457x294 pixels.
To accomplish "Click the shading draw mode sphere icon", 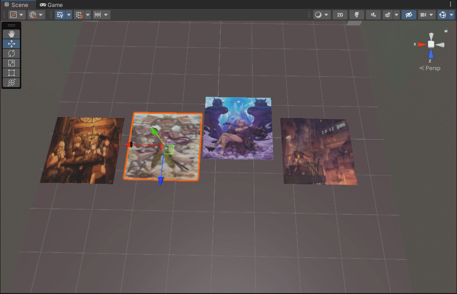I will click(x=318, y=15).
